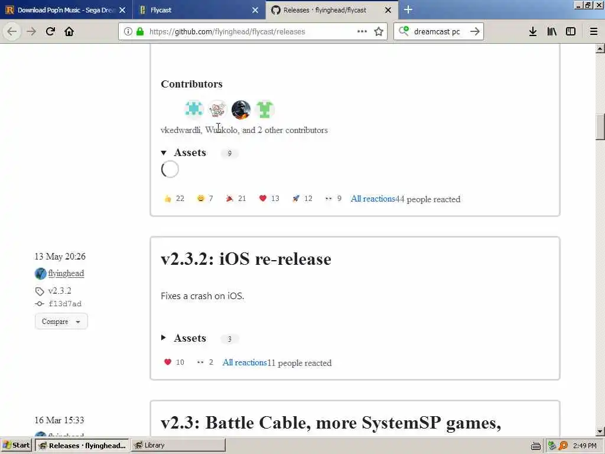The height and width of the screenshot is (454, 605).
Task: Bookmark this page with the star
Action: pos(379,31)
